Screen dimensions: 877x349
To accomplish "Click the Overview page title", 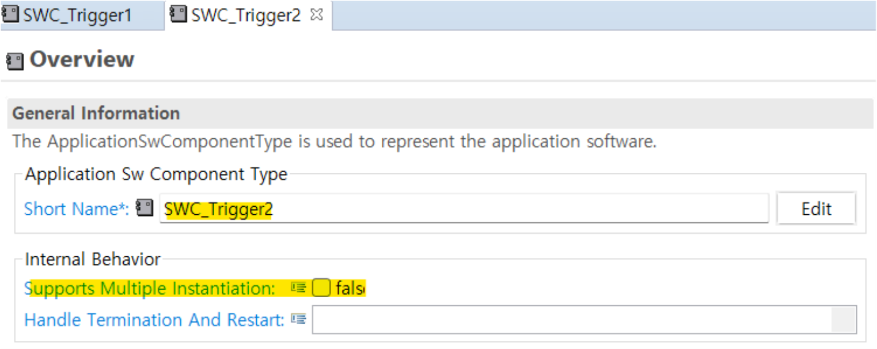I will click(82, 59).
